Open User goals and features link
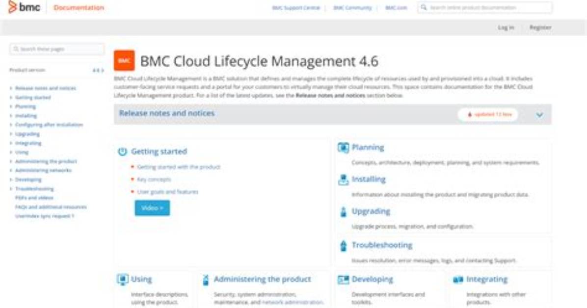The image size is (587, 308). (x=168, y=192)
